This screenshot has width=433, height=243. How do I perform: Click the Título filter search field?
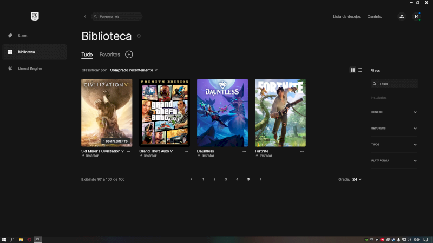(x=395, y=84)
